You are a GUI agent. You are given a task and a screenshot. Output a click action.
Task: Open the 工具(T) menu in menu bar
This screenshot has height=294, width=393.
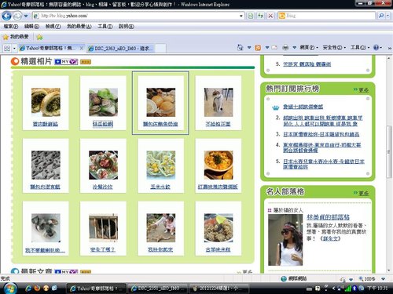pyautogui.click(x=105, y=27)
